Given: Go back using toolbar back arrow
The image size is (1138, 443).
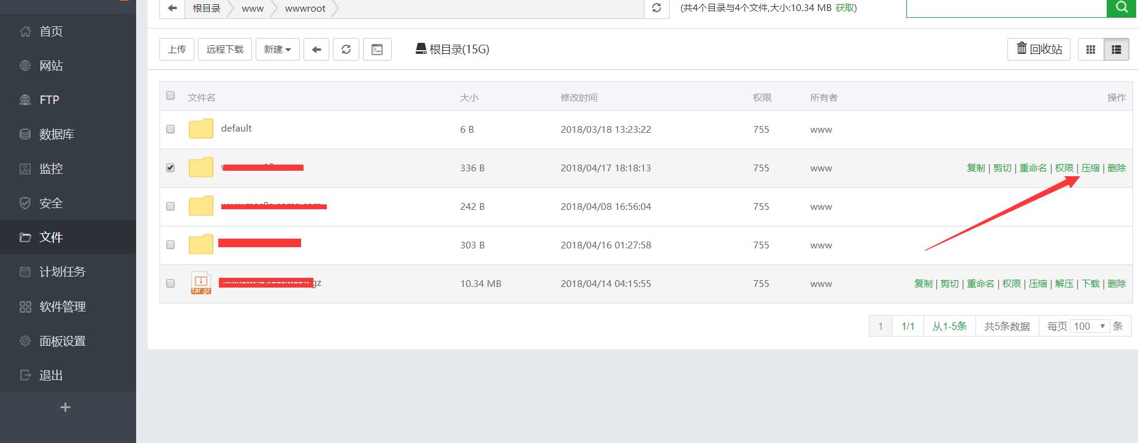Looking at the screenshot, I should [316, 50].
